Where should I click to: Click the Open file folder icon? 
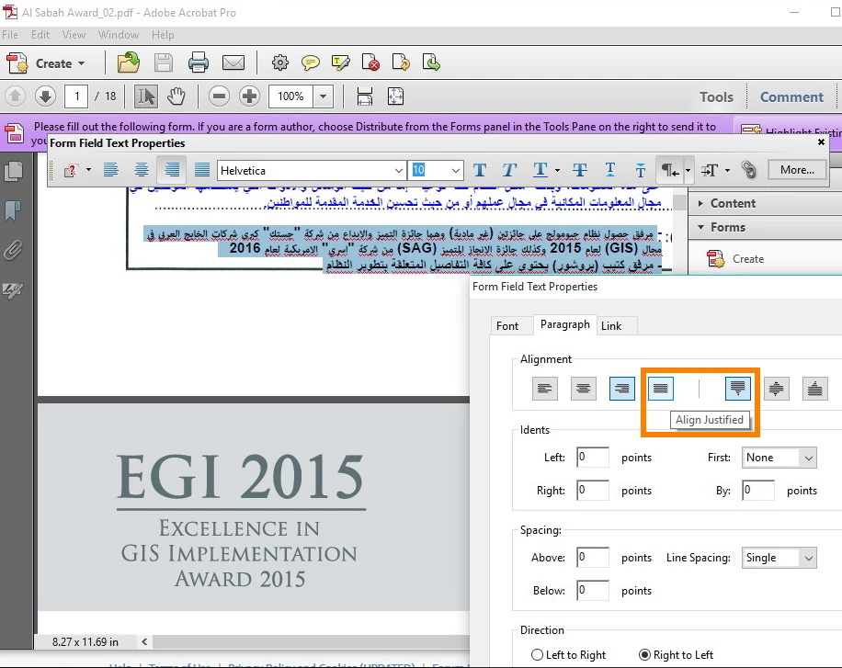tap(129, 62)
